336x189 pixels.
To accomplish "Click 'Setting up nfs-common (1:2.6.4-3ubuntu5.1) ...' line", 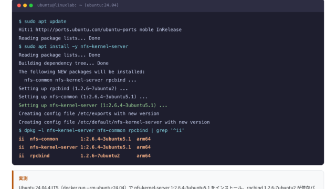I will pos(83,97).
